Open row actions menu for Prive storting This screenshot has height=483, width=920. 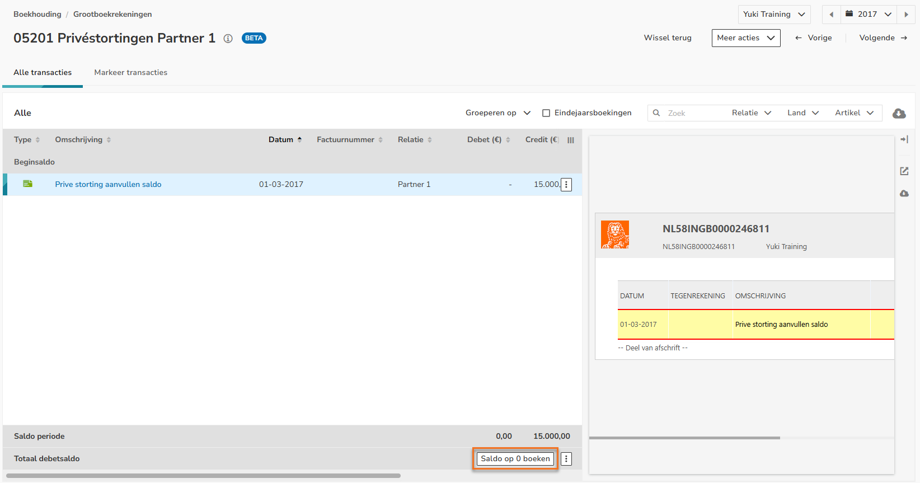[x=566, y=185]
